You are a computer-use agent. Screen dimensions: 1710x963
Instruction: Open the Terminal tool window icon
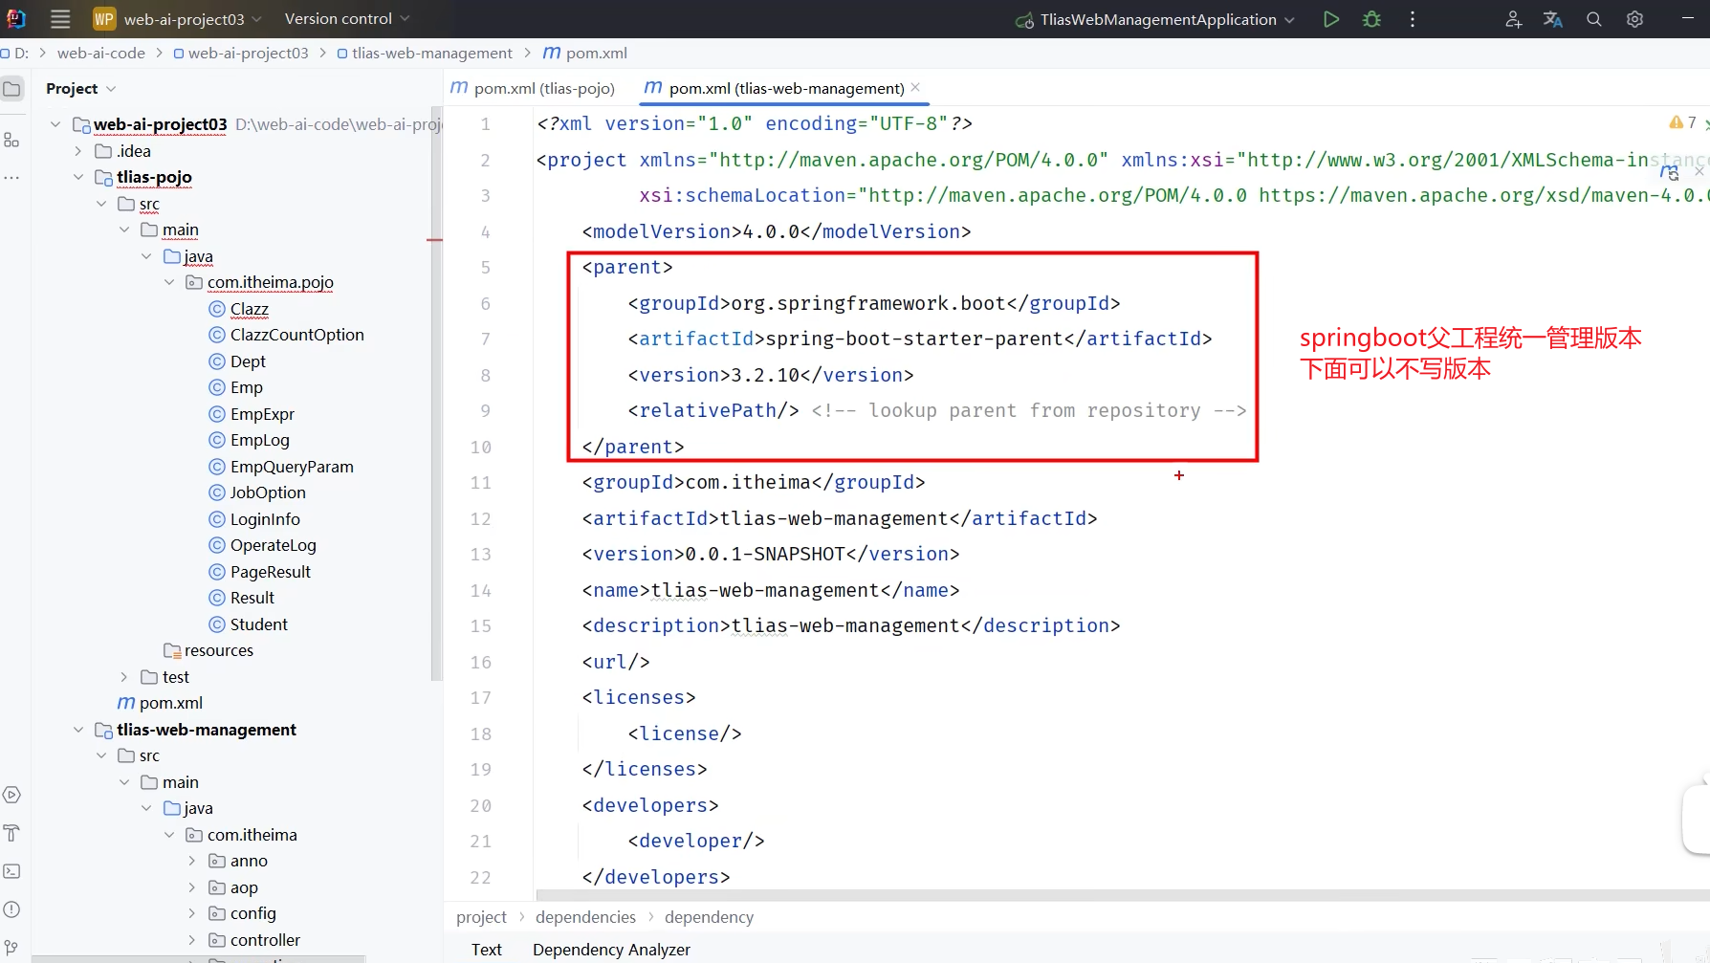coord(12,871)
